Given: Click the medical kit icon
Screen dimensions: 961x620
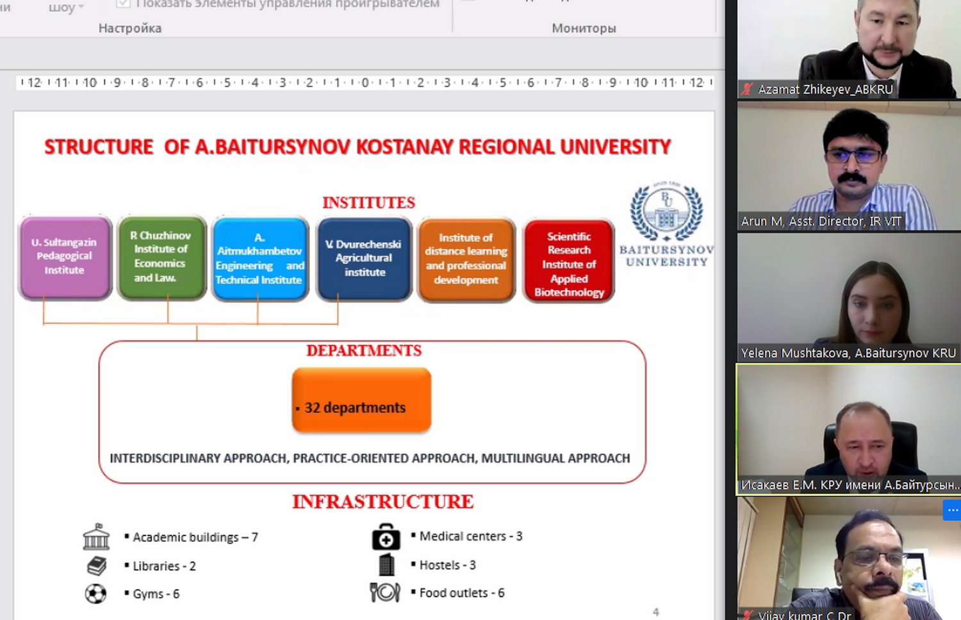Looking at the screenshot, I should 386,537.
